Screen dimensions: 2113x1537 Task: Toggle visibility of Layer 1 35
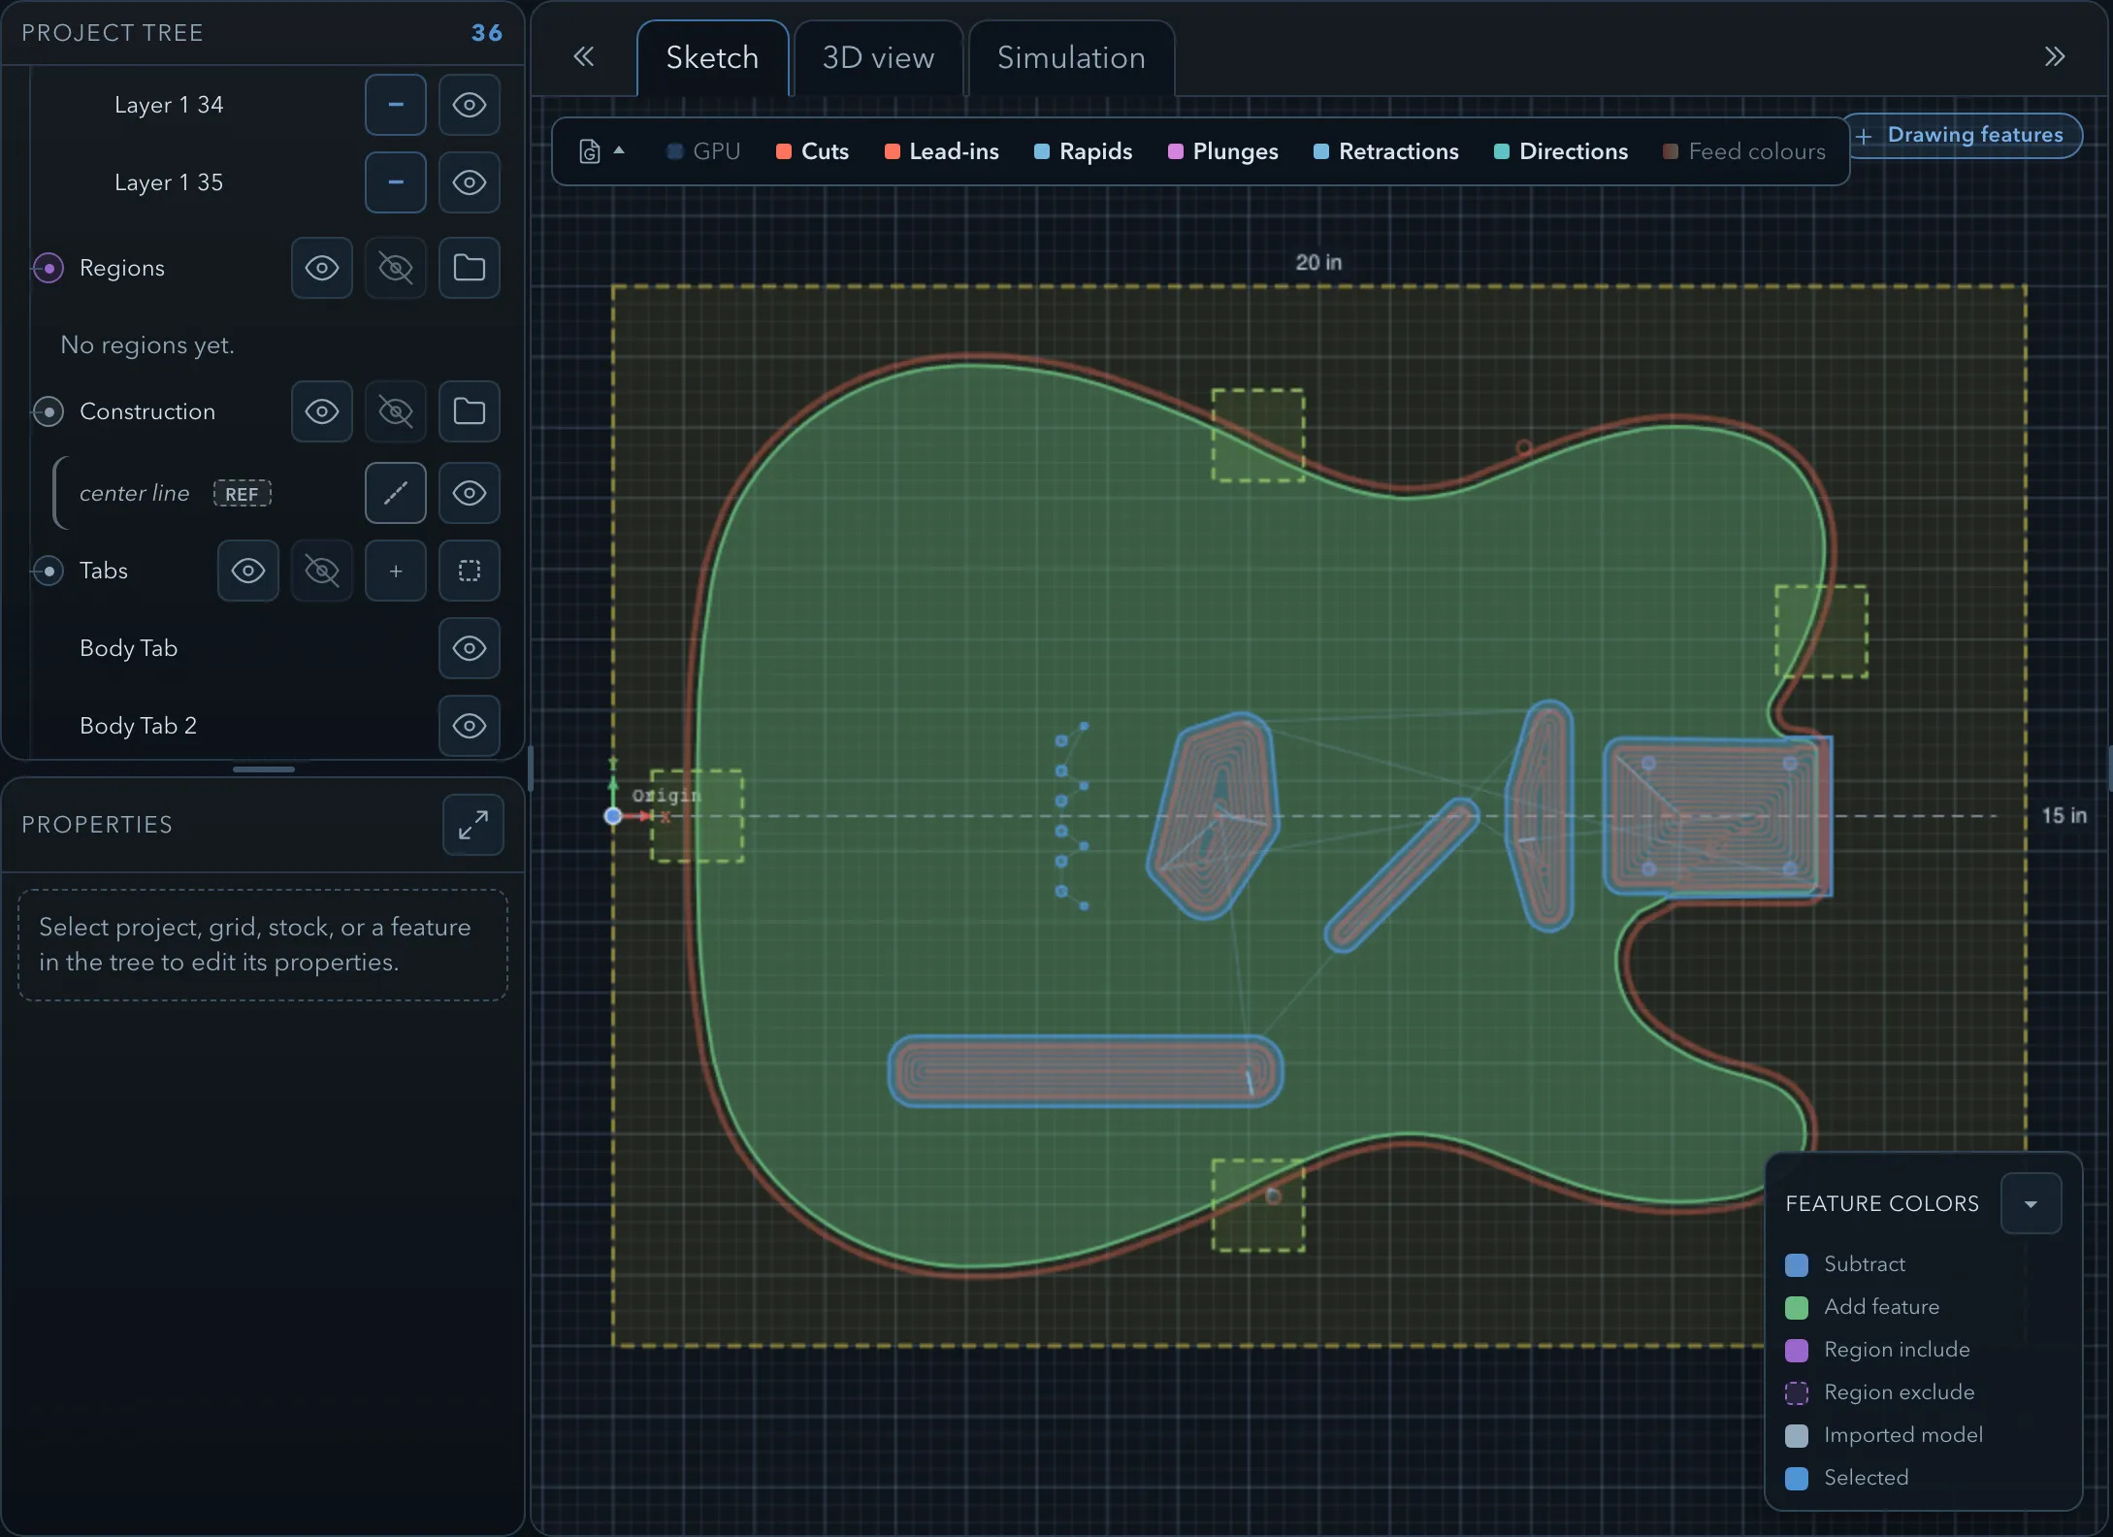470,182
